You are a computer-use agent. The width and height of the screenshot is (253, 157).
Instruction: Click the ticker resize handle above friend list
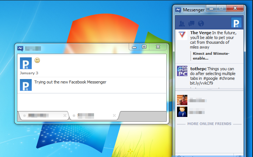pos(209,90)
